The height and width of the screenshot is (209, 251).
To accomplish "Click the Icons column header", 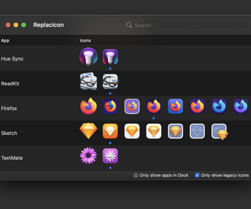I will 85,40.
